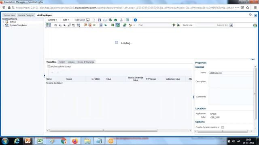The width and height of the screenshot is (259, 145).
Task: Click the green find and replace icon
Action: pyautogui.click(x=125, y=25)
